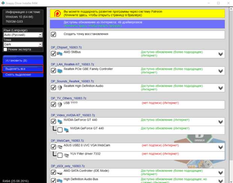
Task: Expand the Realtek High Definition Audio chevron
Action: coord(221,88)
